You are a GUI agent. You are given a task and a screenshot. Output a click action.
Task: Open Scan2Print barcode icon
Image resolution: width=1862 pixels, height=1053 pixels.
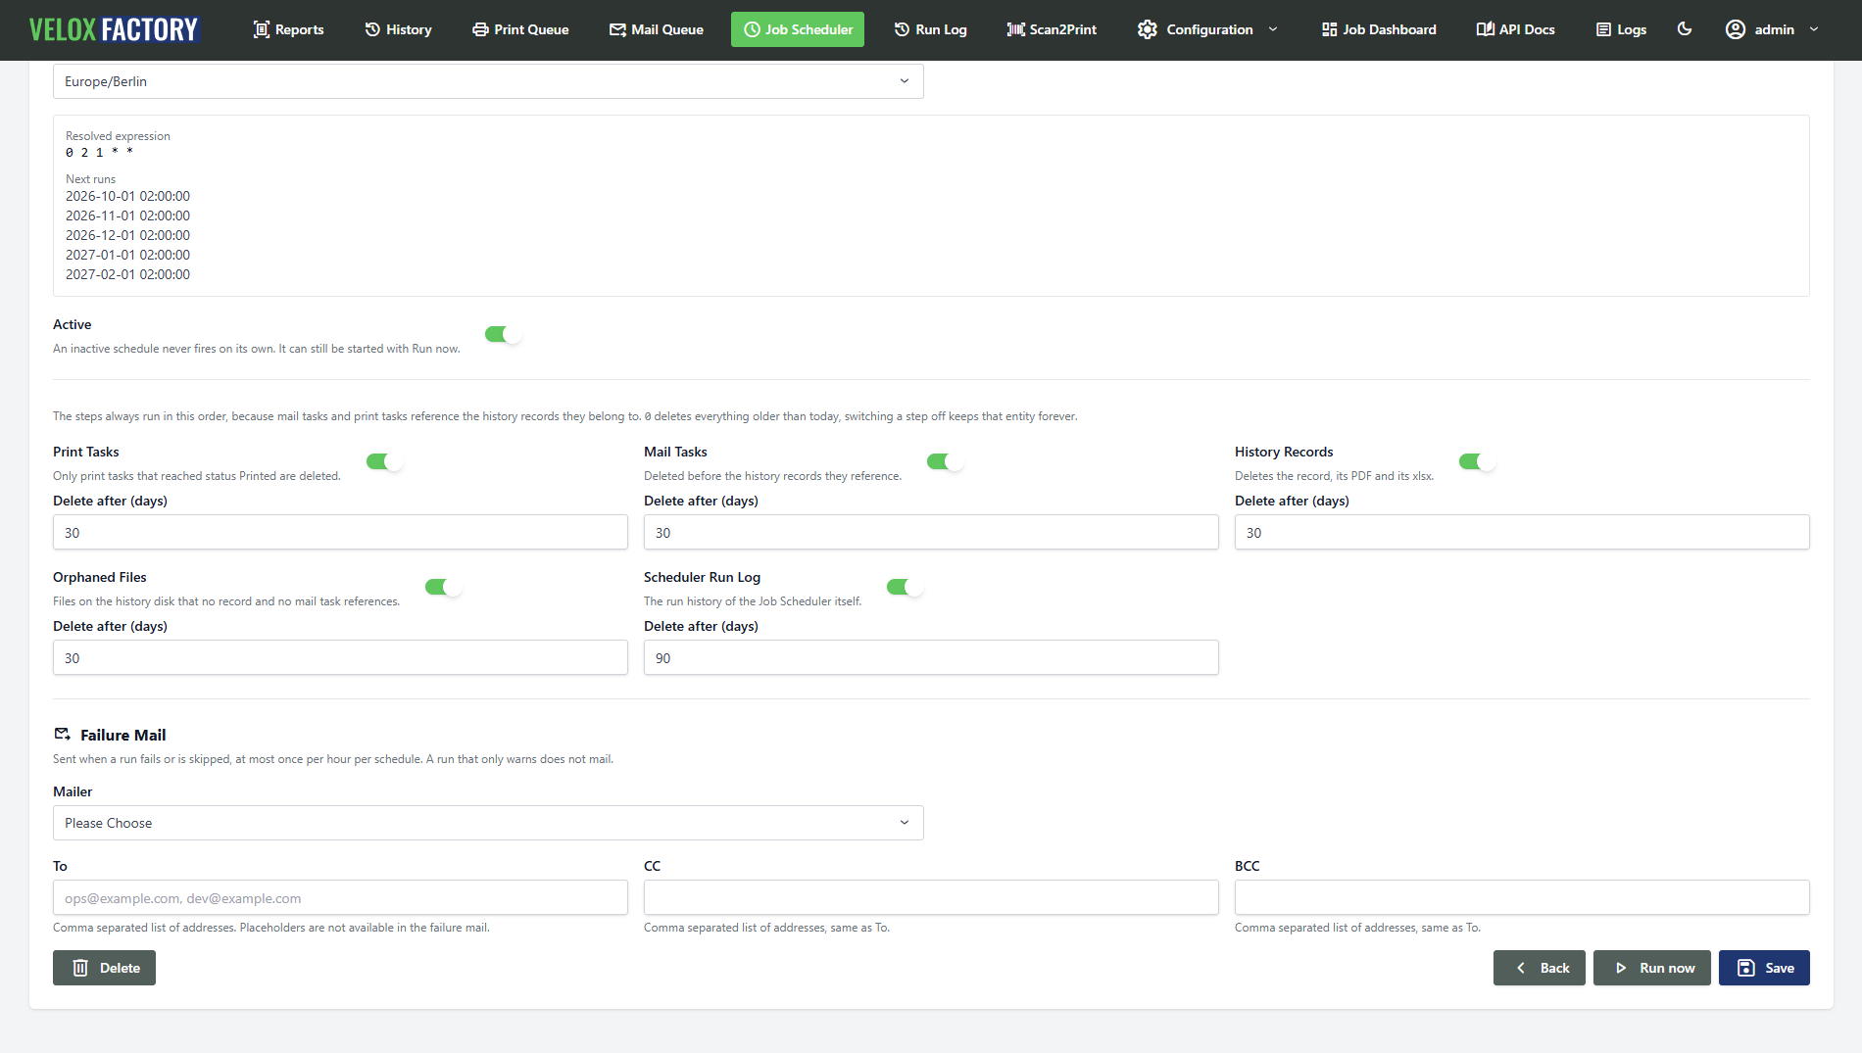[x=1015, y=29]
